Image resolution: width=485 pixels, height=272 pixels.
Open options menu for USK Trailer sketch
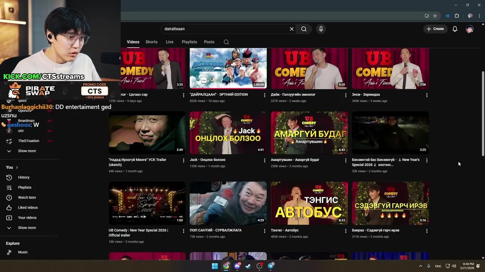coord(184,161)
